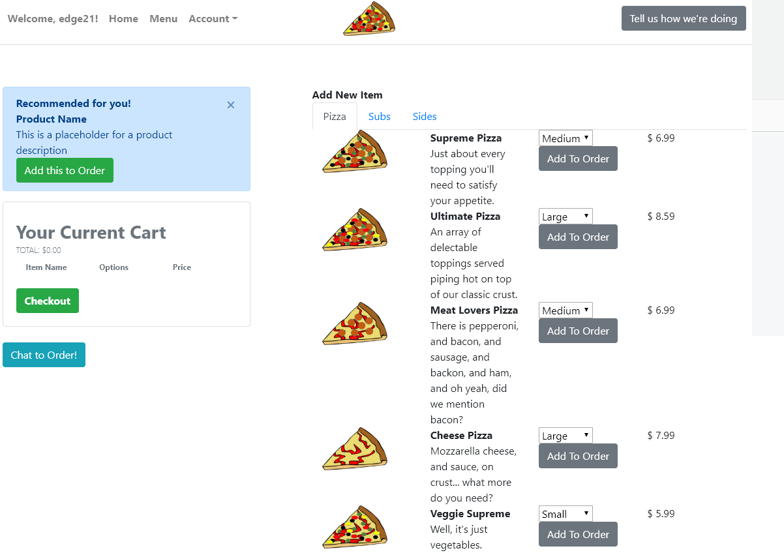The height and width of the screenshot is (555, 784).
Task: Click the Cheese Pizza slice image
Action: coord(355,449)
